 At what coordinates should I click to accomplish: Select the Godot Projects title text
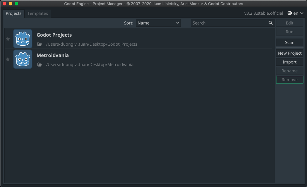coord(54,35)
